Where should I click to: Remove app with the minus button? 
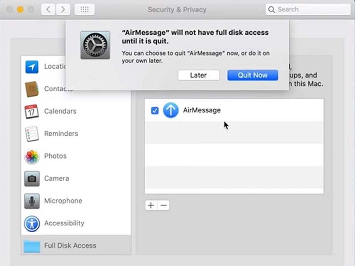[x=164, y=205]
